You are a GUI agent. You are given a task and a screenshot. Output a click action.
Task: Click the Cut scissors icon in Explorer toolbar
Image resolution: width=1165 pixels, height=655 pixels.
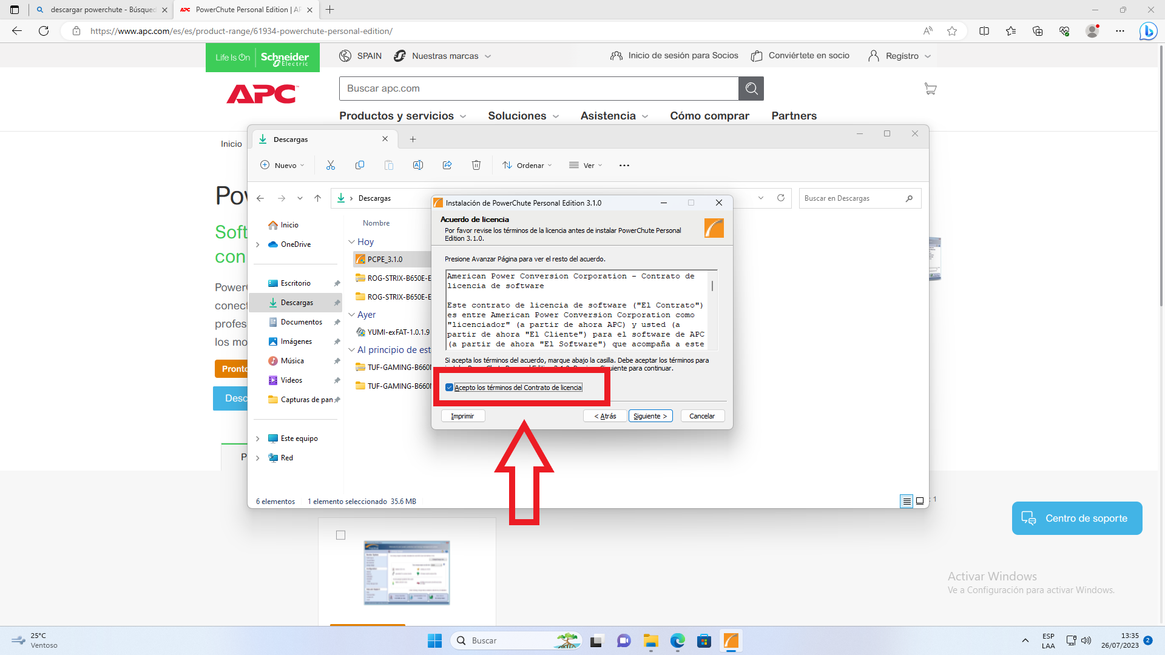tap(331, 165)
